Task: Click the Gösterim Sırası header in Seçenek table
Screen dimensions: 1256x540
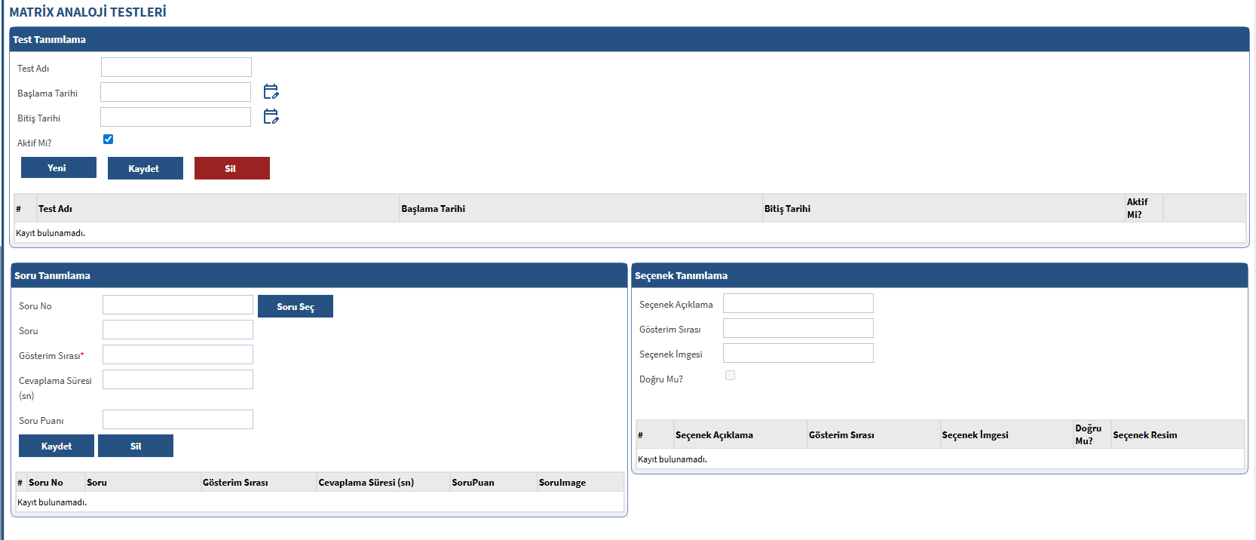Action: 841,435
